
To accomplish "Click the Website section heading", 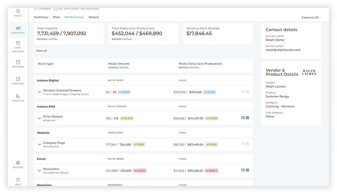I will point(43,133).
